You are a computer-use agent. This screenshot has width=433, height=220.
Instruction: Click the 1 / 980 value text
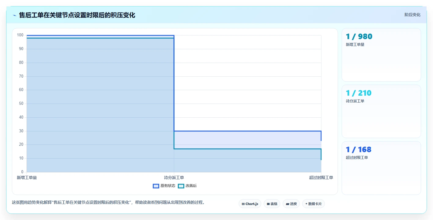[359, 36]
